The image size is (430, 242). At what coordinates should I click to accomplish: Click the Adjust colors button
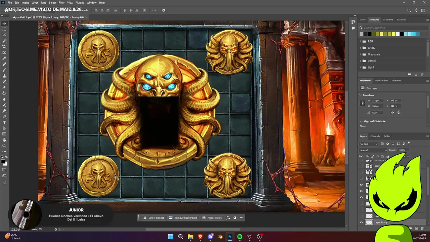(x=212, y=218)
